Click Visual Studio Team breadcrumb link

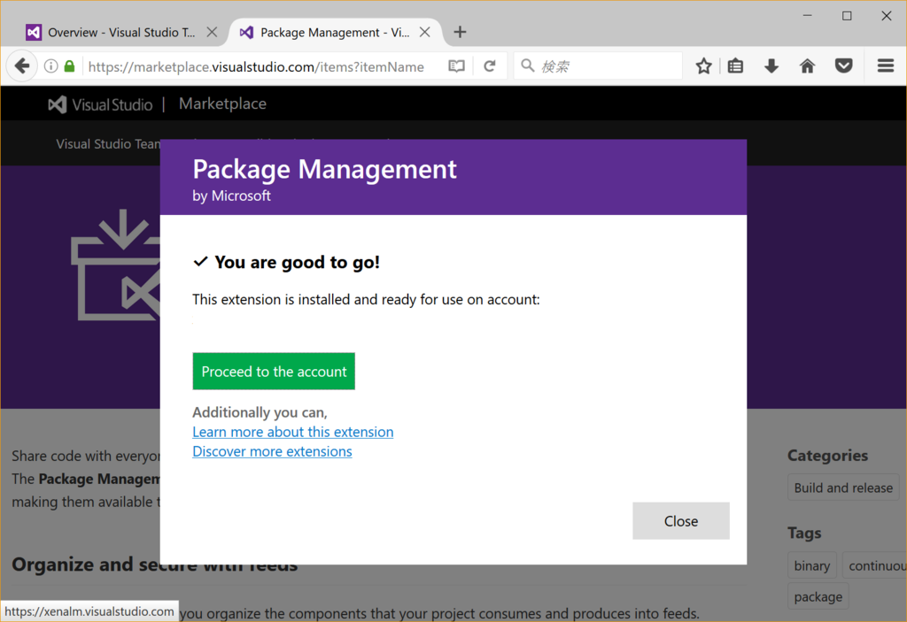pyautogui.click(x=108, y=144)
